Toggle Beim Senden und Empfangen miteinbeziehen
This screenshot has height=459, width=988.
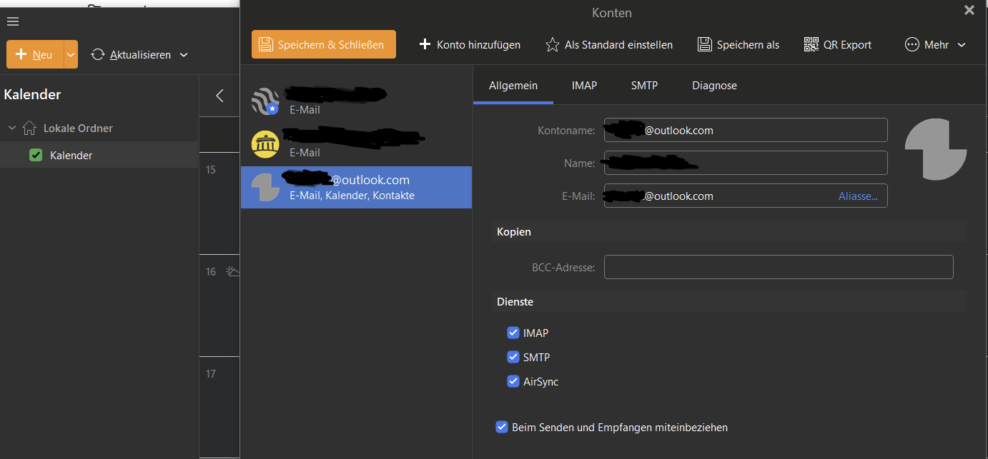click(x=502, y=427)
